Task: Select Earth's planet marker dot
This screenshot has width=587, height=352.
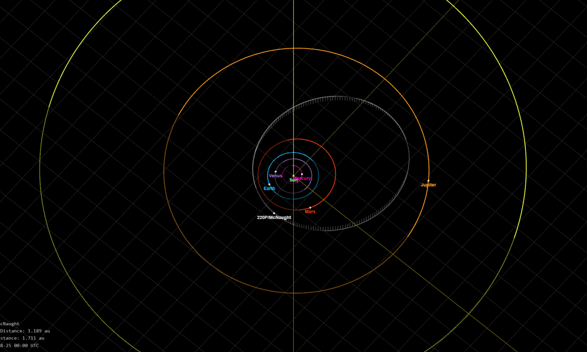Action: [x=269, y=184]
